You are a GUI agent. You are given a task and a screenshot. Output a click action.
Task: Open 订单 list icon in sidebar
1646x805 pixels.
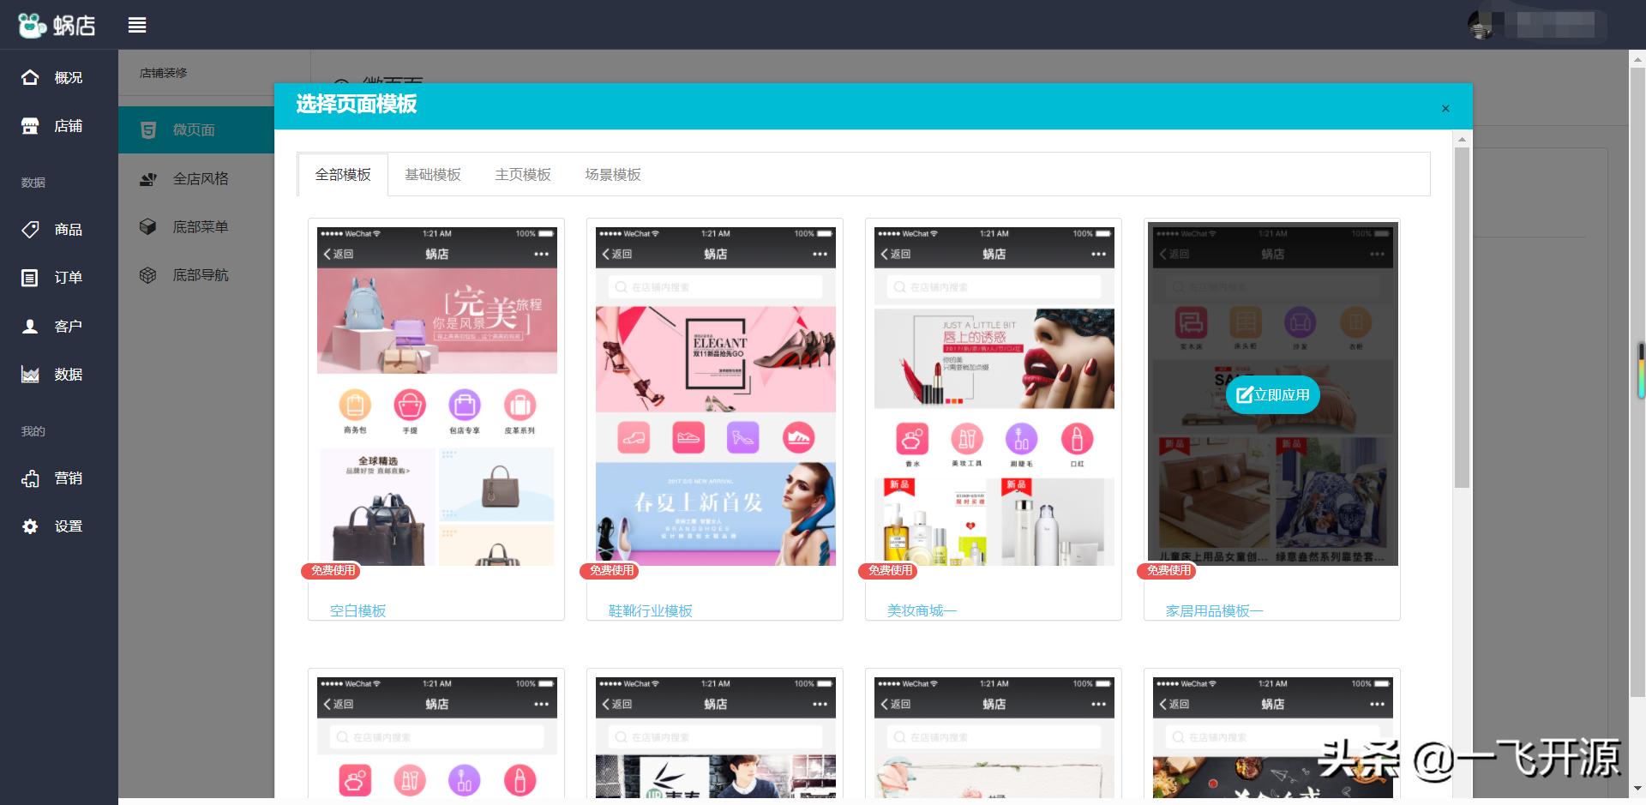pyautogui.click(x=30, y=277)
